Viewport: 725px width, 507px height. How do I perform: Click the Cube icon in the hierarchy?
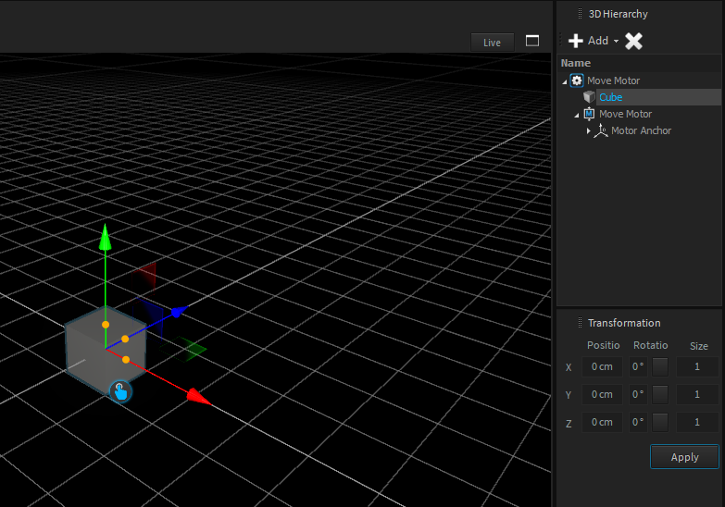click(x=589, y=97)
